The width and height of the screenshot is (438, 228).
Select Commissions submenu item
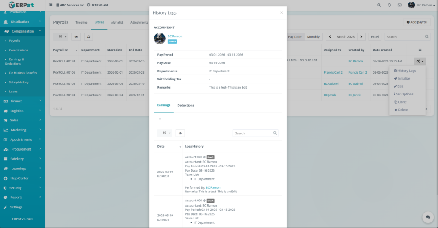point(18,50)
